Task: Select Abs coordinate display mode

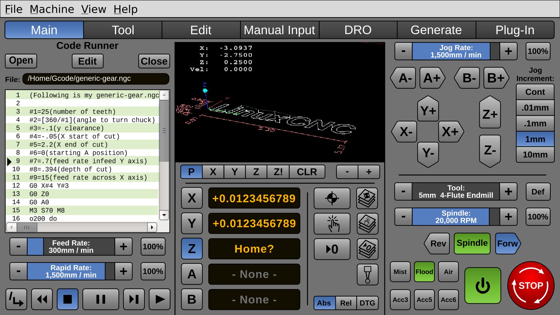Action: (324, 303)
